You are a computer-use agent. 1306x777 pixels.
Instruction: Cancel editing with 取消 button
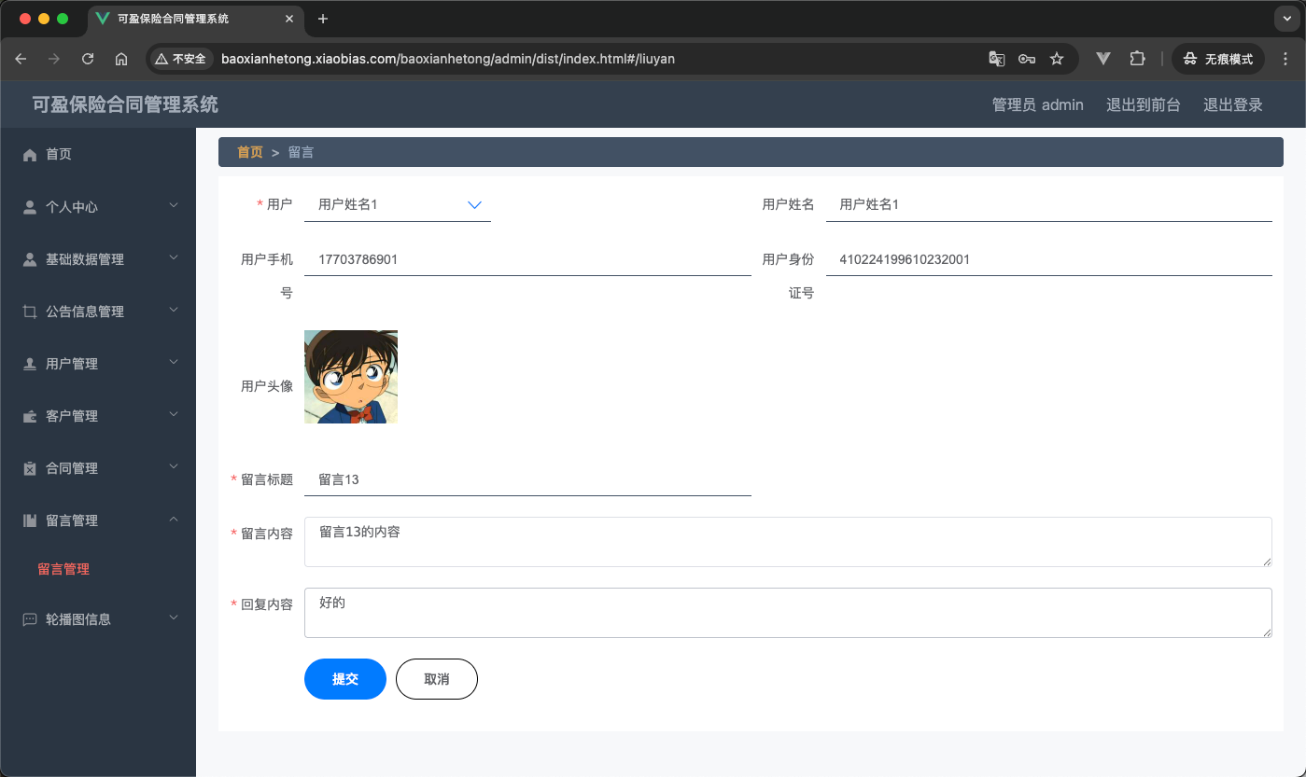point(437,679)
